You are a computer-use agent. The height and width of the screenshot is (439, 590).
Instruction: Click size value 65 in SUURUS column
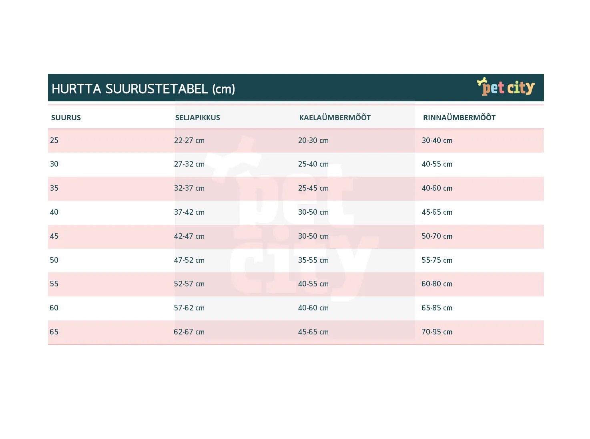tap(54, 332)
